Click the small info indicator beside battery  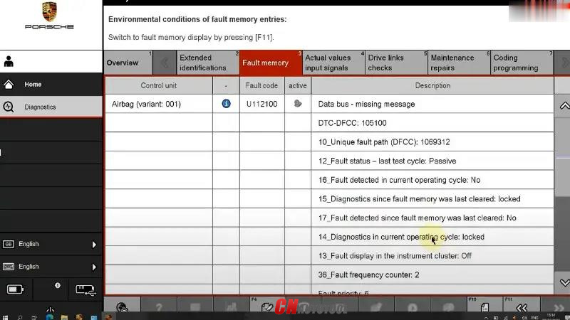[58, 286]
